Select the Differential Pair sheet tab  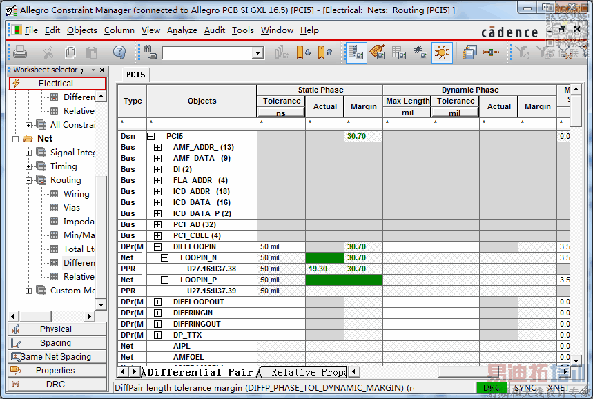click(200, 372)
